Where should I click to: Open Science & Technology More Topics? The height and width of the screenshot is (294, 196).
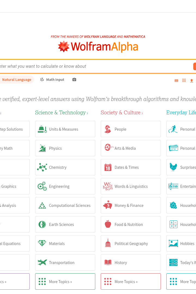point(65,281)
